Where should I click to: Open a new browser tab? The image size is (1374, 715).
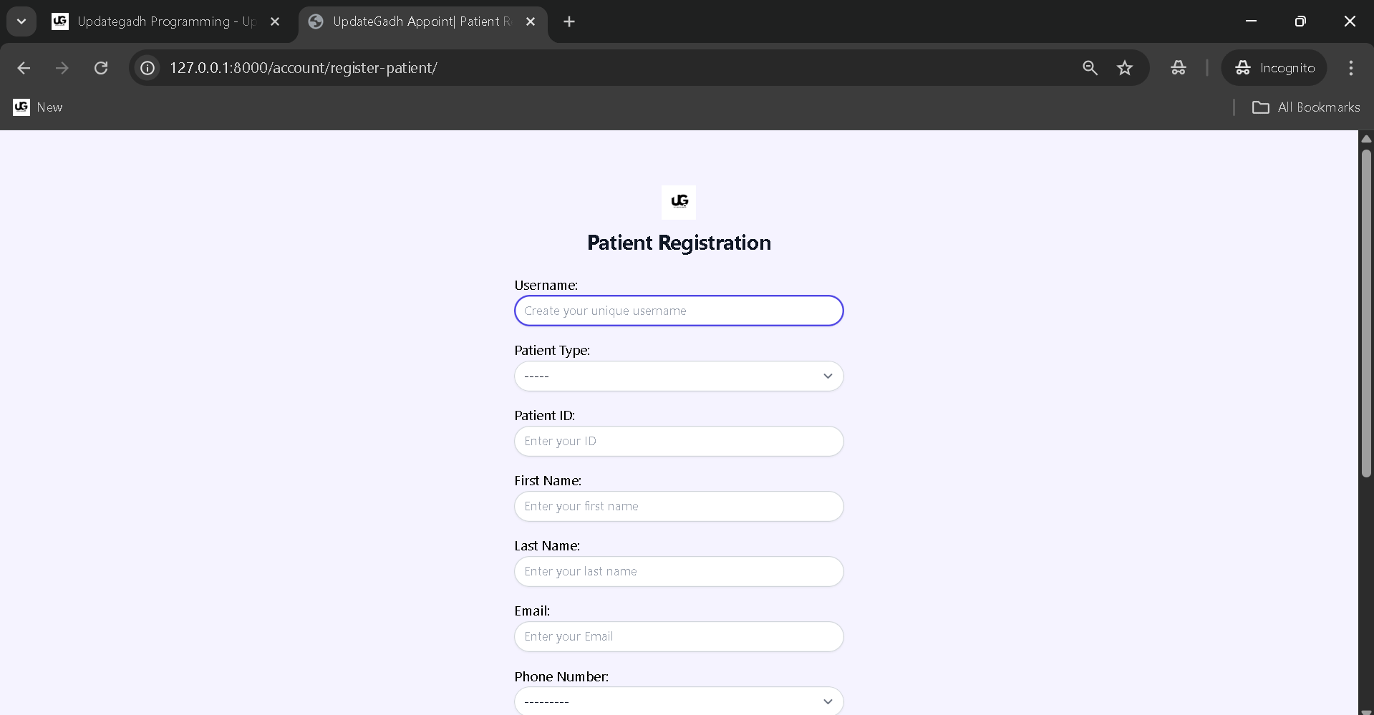569,21
